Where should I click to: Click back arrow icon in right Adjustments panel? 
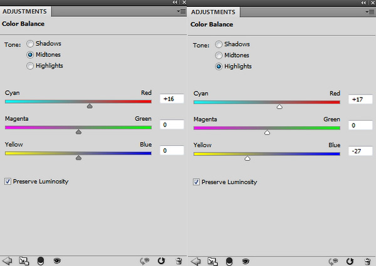click(x=196, y=261)
